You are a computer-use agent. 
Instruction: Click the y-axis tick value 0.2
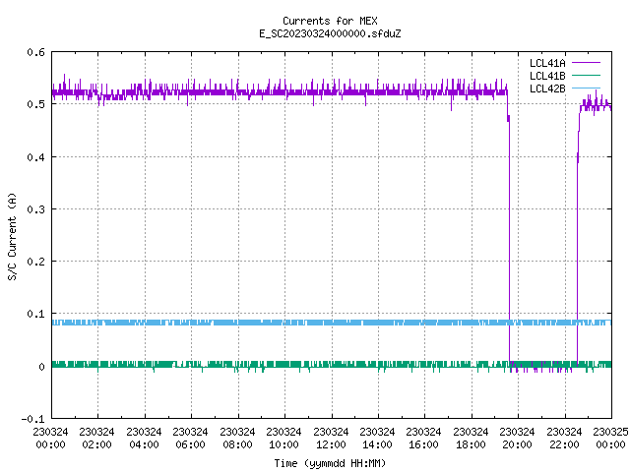tap(35, 262)
